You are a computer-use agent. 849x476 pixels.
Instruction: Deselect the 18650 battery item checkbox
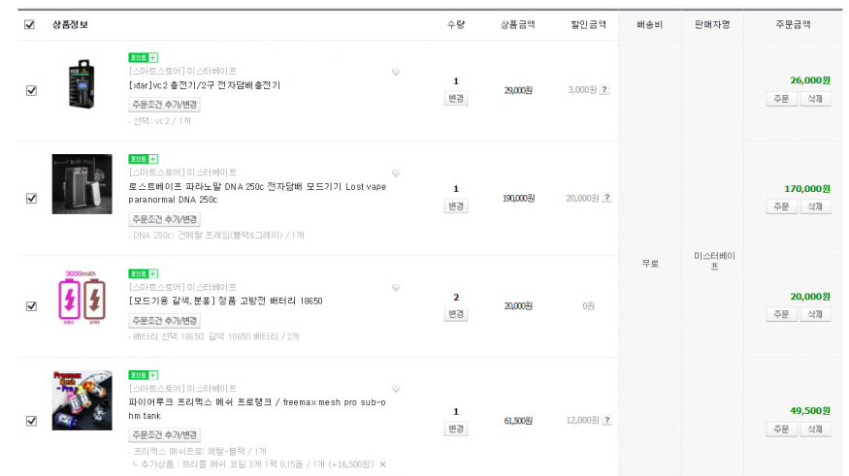pyautogui.click(x=31, y=305)
